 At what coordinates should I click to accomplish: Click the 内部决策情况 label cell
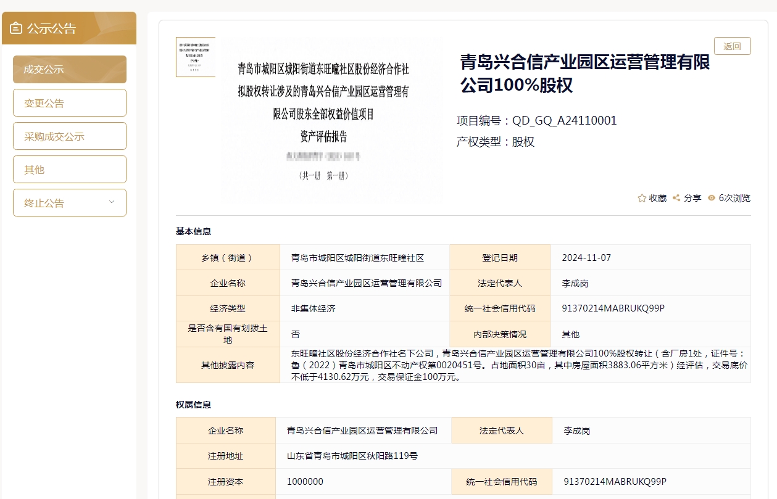click(500, 334)
